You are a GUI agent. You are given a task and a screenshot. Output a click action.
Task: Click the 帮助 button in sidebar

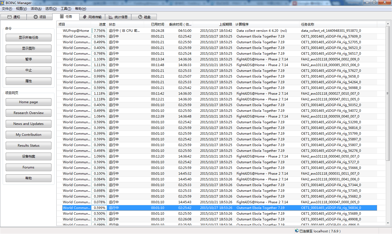tap(29, 178)
